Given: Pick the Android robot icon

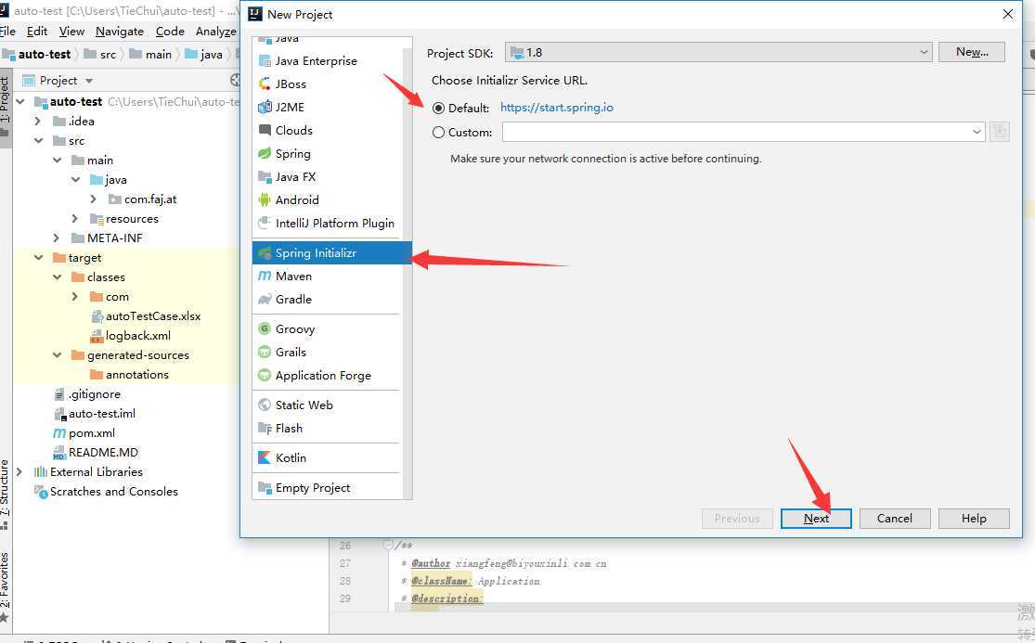Looking at the screenshot, I should [265, 199].
